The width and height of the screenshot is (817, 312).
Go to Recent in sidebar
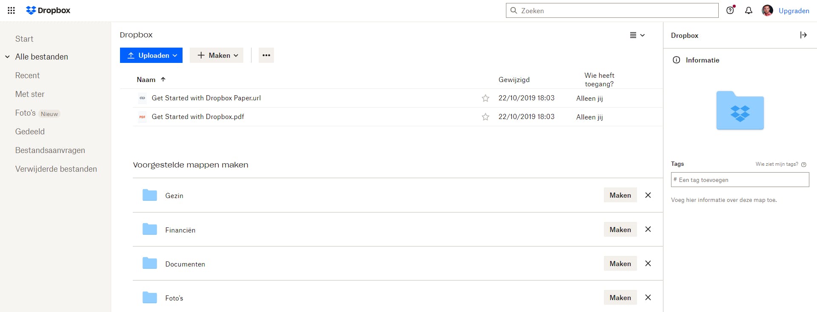tap(27, 75)
